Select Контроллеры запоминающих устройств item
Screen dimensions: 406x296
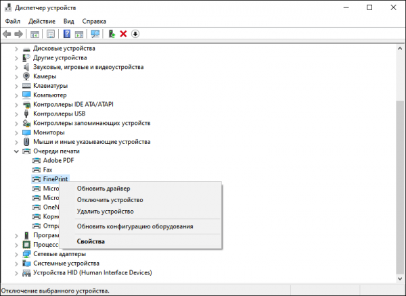(x=91, y=123)
